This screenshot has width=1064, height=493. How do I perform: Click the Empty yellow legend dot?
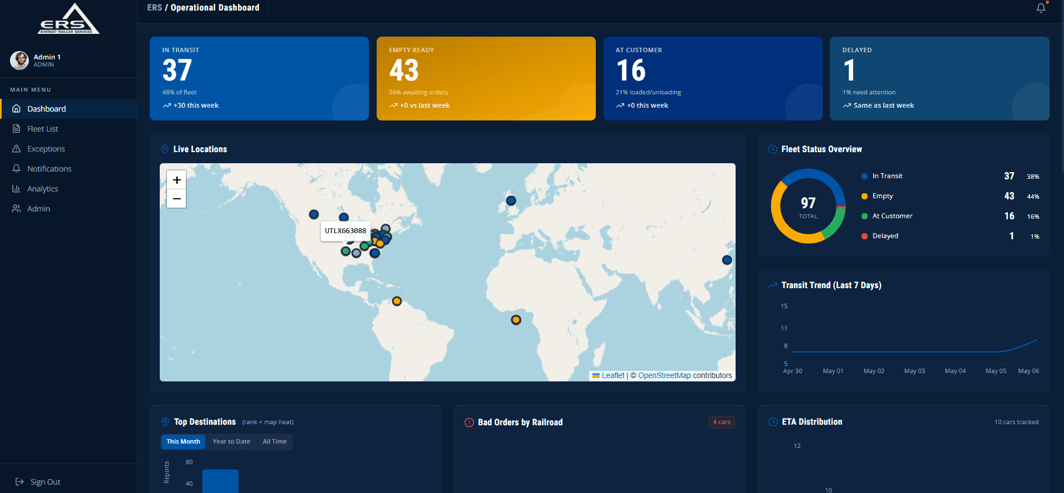(x=864, y=196)
